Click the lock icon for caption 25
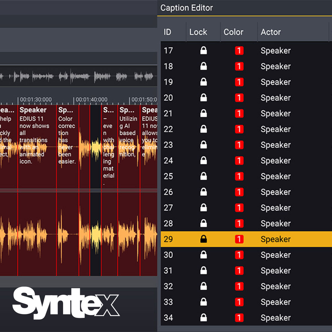The image size is (332, 332). [x=203, y=176]
